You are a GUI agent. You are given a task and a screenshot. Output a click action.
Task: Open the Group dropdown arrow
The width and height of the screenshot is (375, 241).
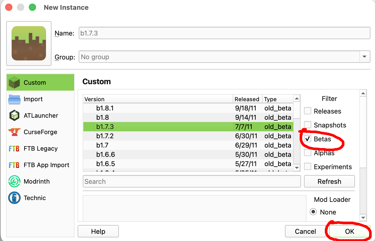point(364,57)
